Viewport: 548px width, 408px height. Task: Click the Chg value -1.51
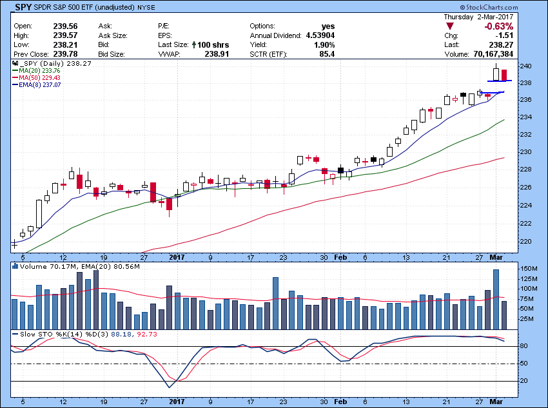pyautogui.click(x=504, y=35)
